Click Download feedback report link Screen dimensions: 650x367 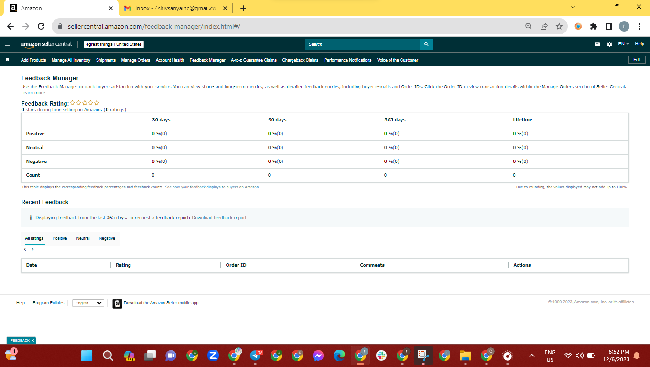tap(219, 218)
